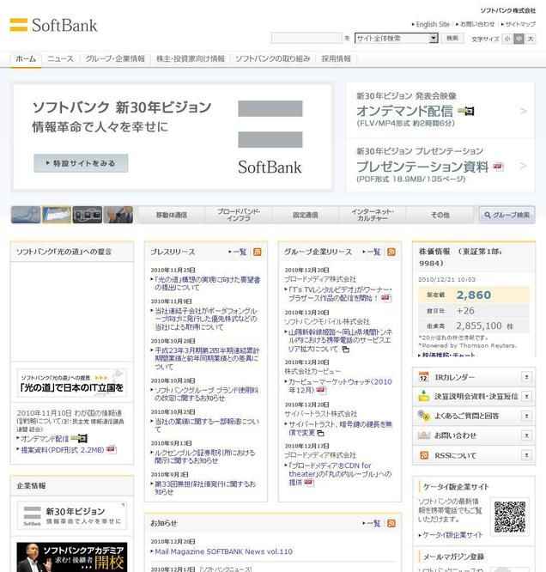
Task: Click the 決算説明会資料 download icon
Action: click(x=423, y=396)
